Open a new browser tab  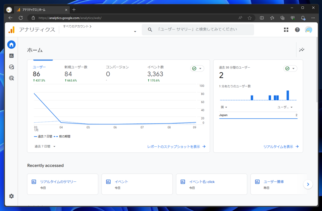click(74, 10)
